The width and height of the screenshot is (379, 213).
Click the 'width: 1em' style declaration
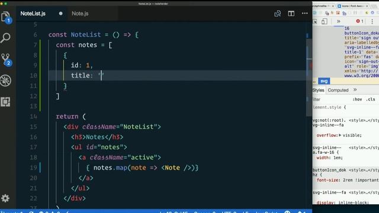pos(330,158)
